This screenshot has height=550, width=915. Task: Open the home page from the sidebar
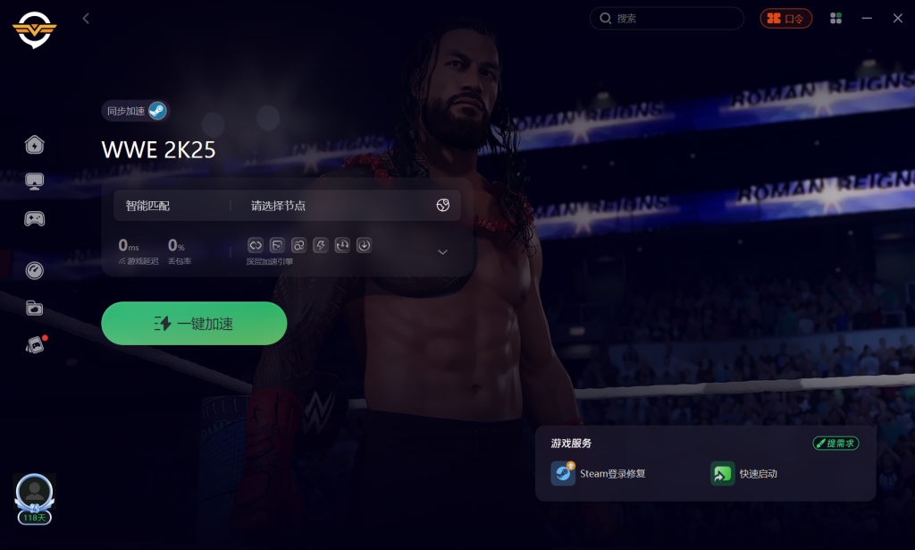coord(35,144)
